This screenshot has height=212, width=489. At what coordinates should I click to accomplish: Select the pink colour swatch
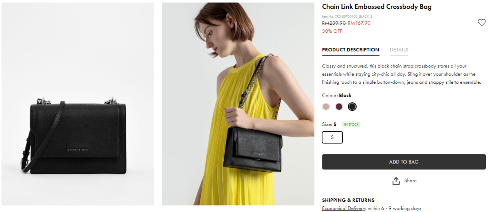(326, 107)
